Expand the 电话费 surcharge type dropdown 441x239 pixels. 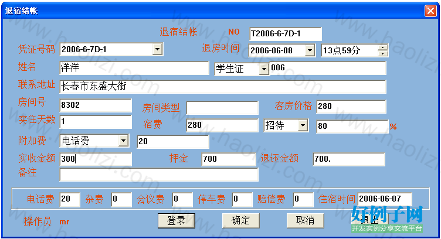123,141
